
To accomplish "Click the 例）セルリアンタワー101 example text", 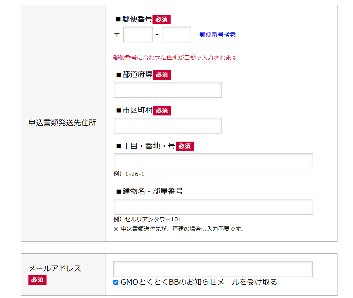I will tap(147, 219).
